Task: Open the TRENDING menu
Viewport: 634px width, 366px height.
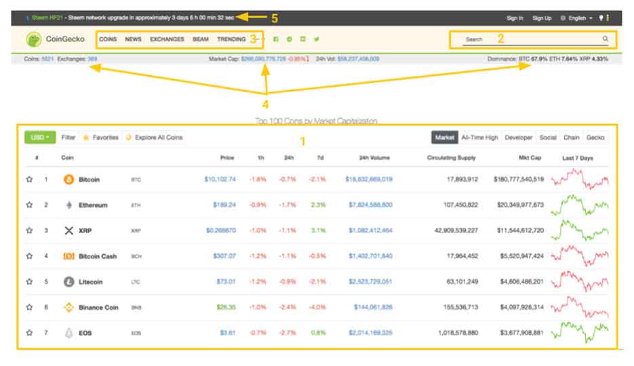Action: (231, 39)
